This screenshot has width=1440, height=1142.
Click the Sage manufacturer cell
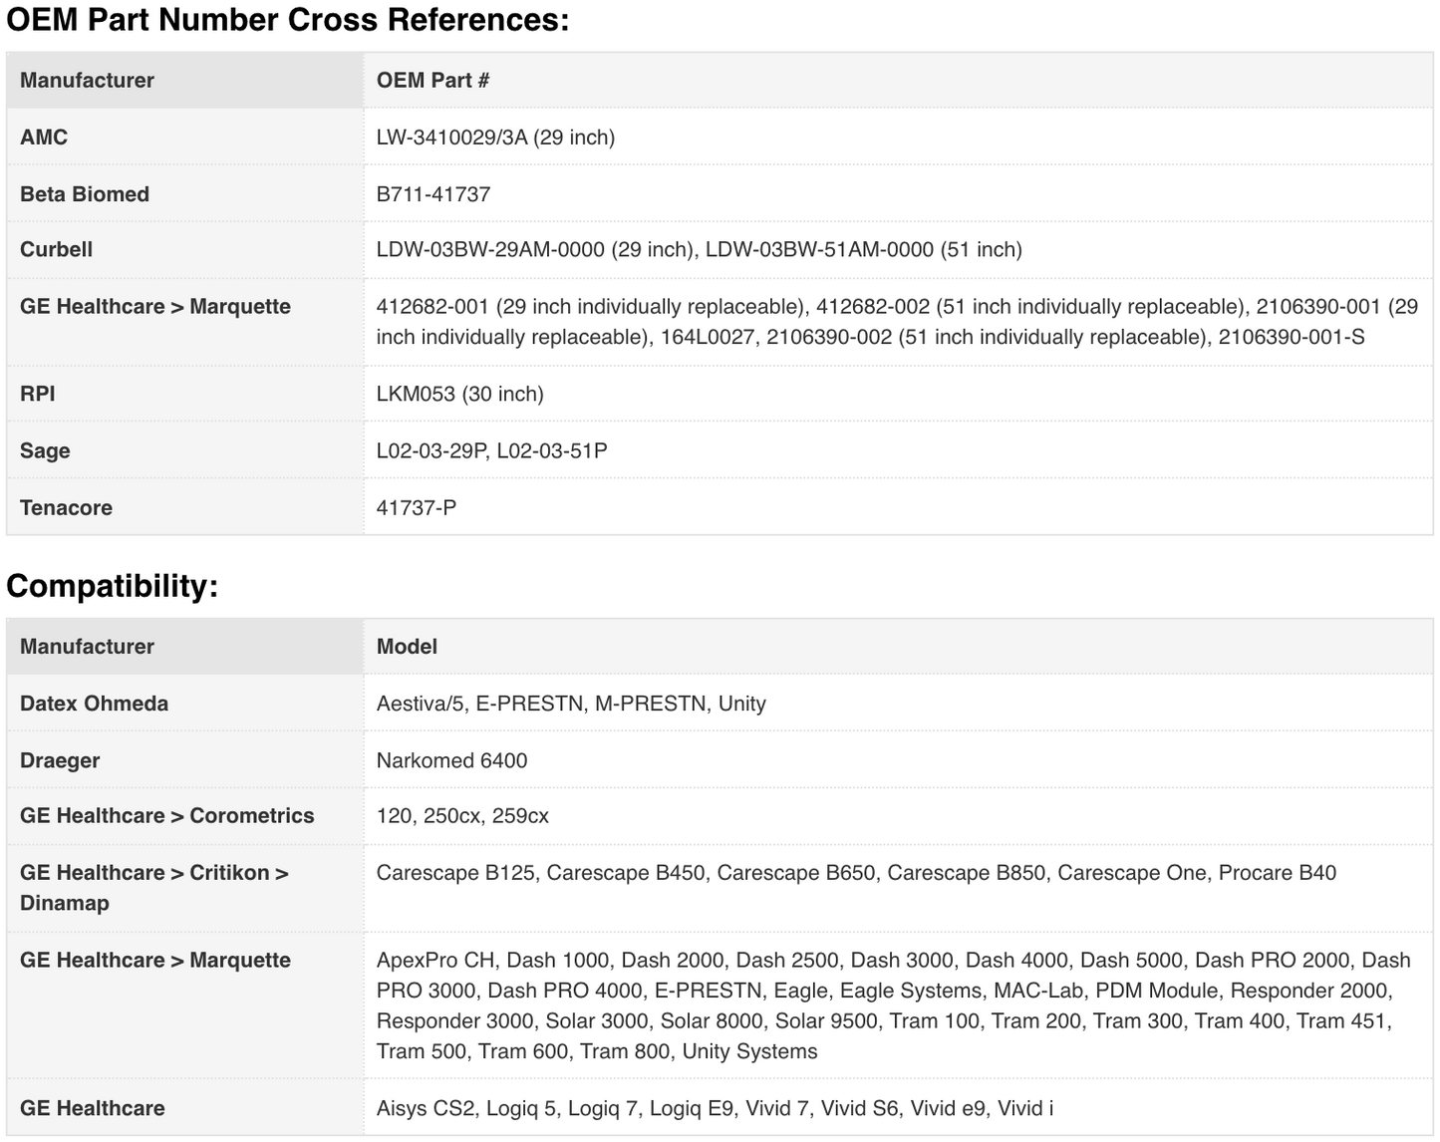coord(185,450)
